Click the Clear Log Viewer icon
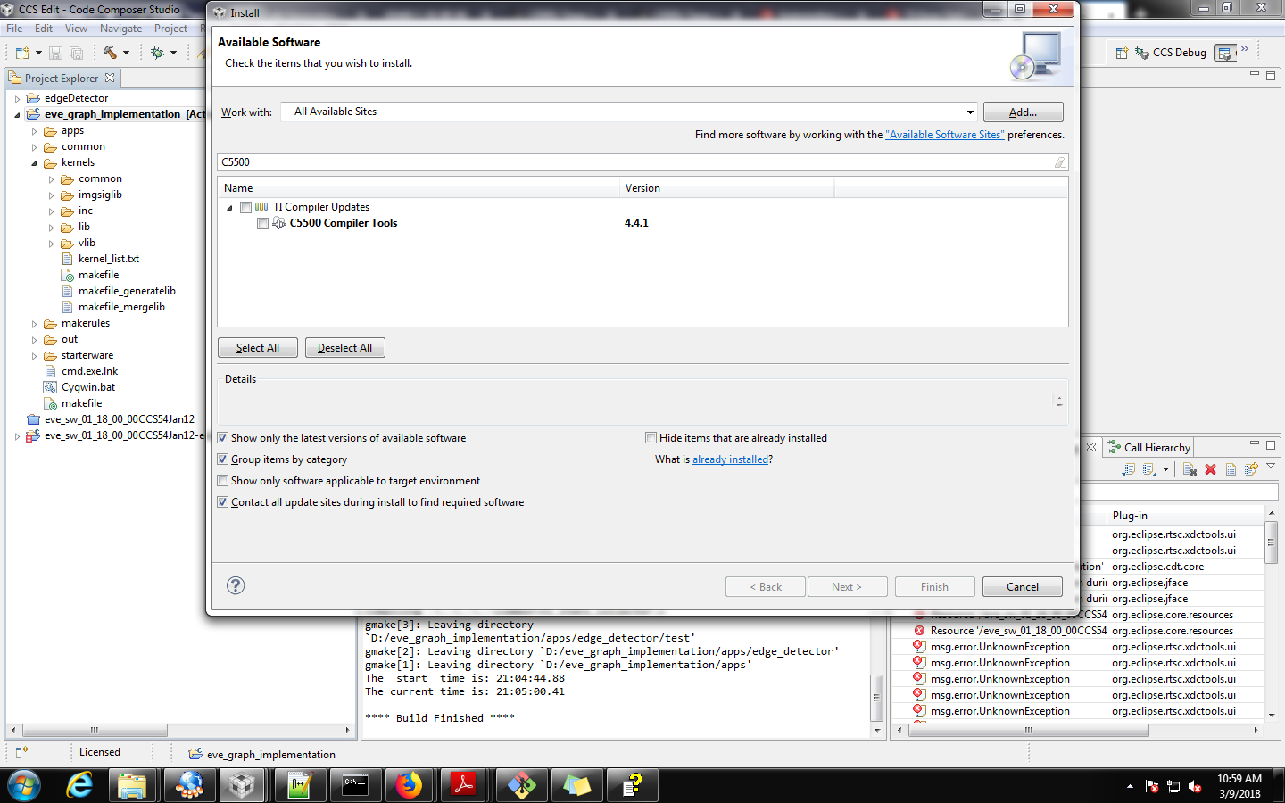Viewport: 1285px width, 803px height. 1190,469
